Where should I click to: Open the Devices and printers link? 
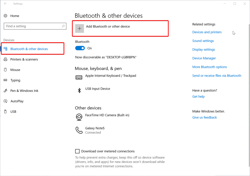point(207,32)
